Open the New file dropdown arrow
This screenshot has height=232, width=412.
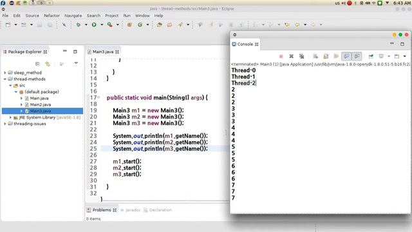tap(15, 24)
